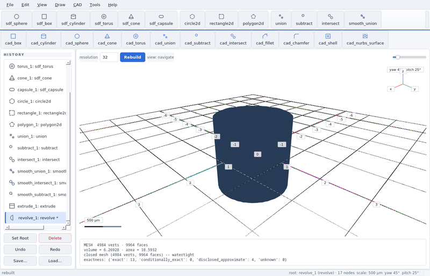Apply the cad_intersect operation

click(x=233, y=40)
